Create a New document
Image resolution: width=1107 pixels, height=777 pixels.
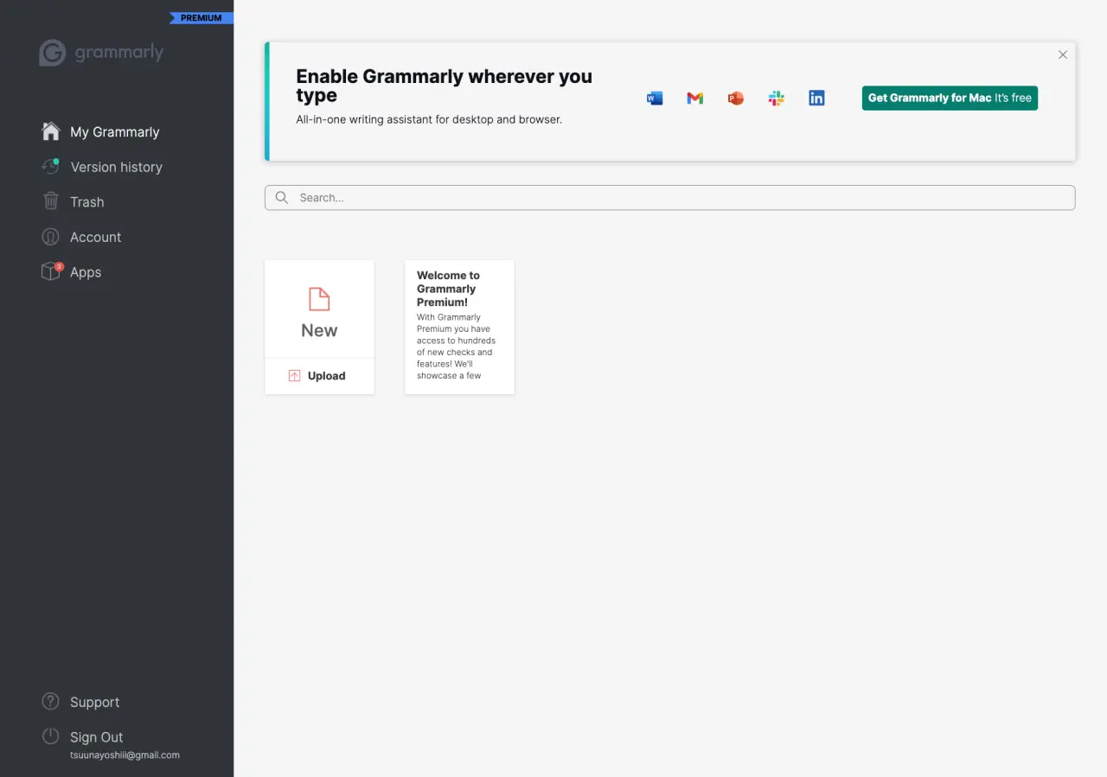[x=319, y=309]
